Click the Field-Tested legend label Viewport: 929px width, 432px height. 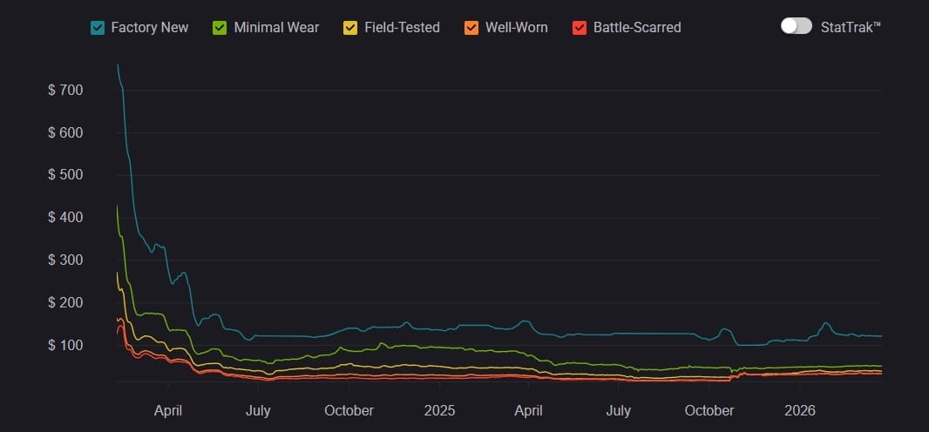402,28
